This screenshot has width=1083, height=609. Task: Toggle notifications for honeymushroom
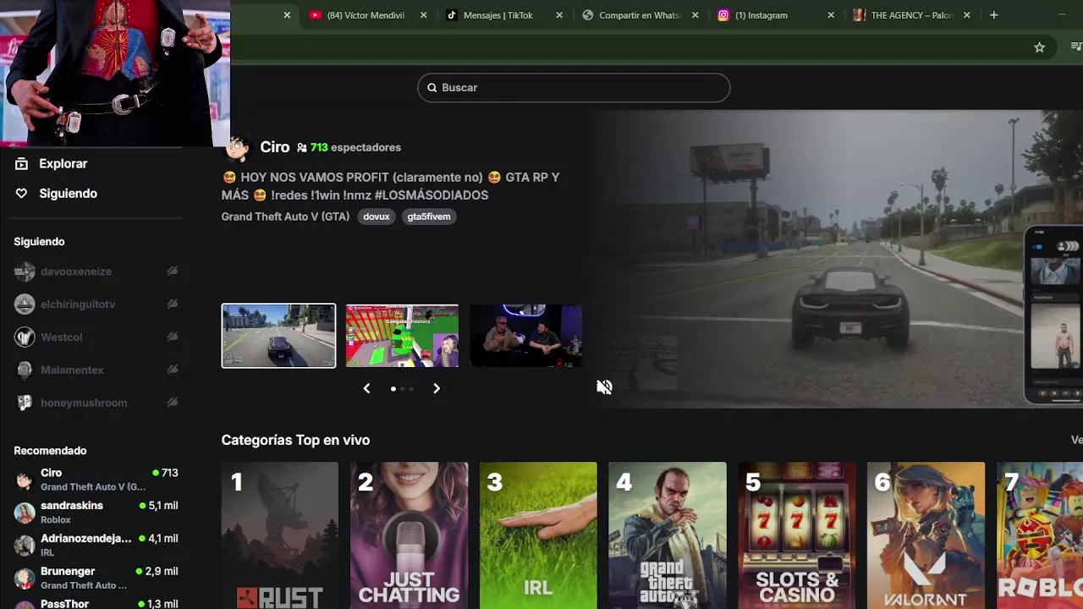point(172,403)
